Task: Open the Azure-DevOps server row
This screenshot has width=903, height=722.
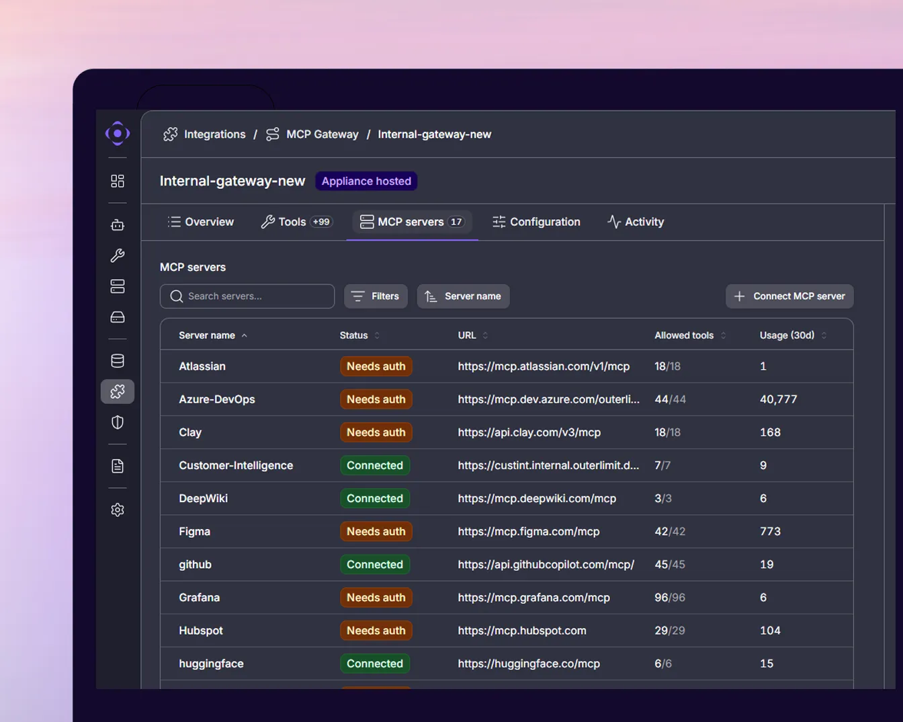Action: click(x=507, y=399)
